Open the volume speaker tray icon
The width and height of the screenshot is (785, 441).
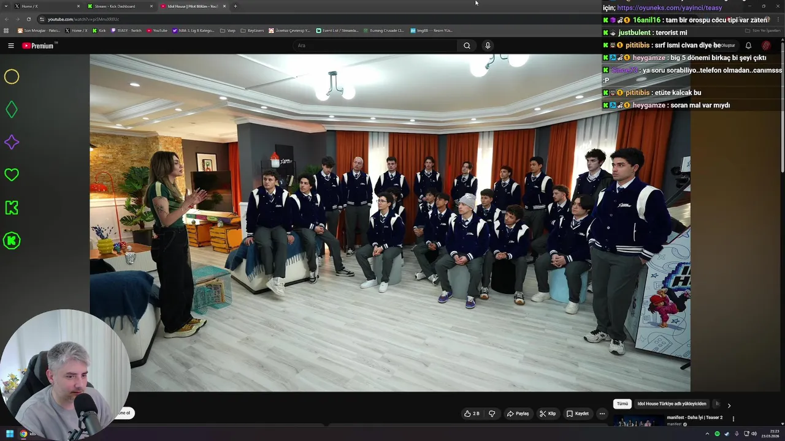(x=754, y=434)
